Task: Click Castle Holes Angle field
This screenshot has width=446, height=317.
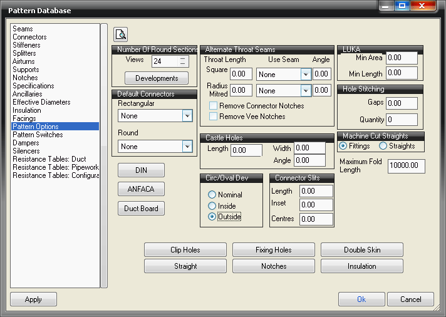Action: 309,160
